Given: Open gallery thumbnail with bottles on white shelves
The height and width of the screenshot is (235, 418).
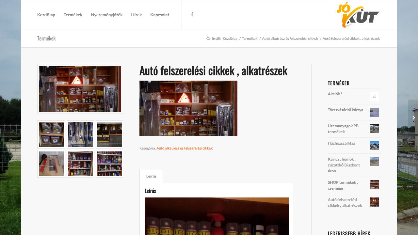Looking at the screenshot, I should (110, 164).
